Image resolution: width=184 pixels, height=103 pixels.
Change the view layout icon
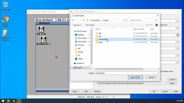pos(147,25)
